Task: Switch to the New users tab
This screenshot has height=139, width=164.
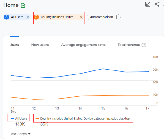Action: [x=40, y=45]
